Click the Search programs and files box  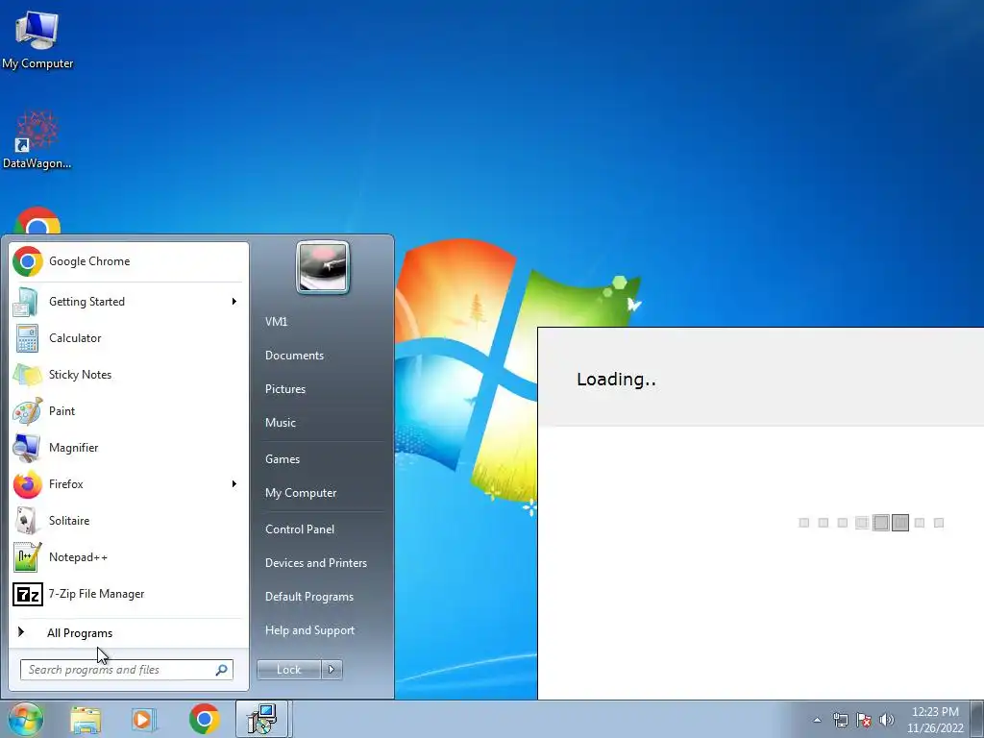[x=126, y=670]
